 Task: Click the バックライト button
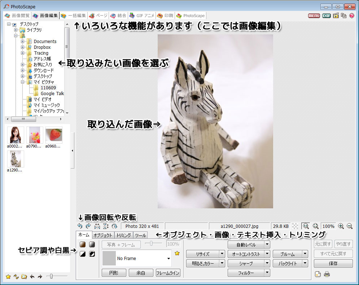[x=288, y=263]
